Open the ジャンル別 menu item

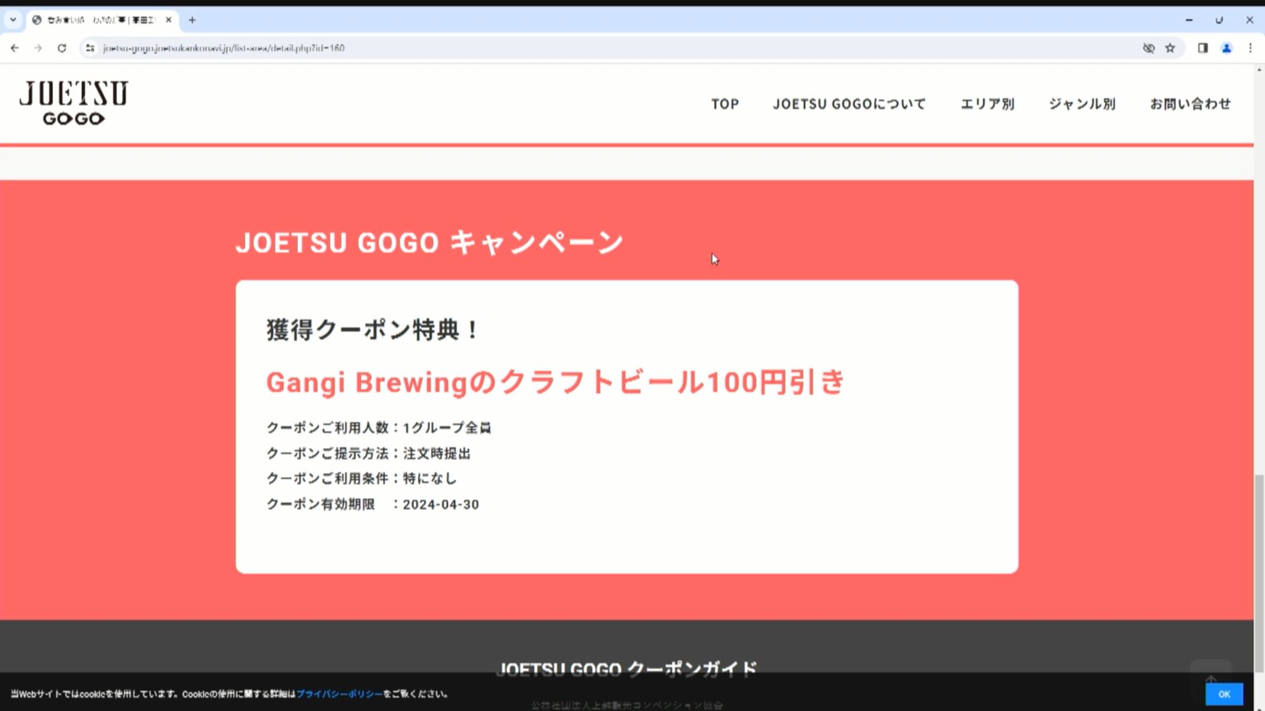click(1082, 104)
